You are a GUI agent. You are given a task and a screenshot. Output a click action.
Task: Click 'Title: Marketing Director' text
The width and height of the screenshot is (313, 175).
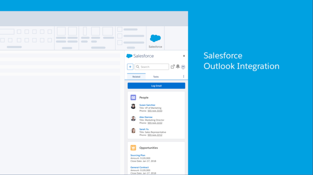pyautogui.click(x=152, y=120)
